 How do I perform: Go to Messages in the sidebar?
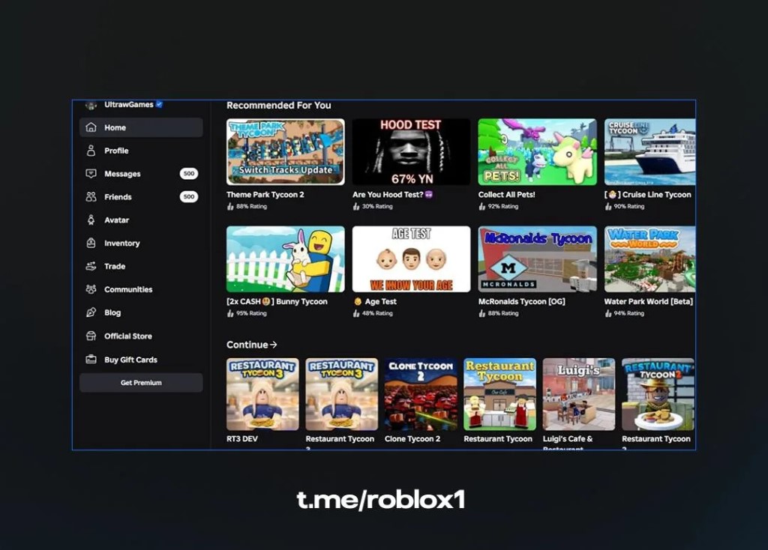(x=141, y=173)
